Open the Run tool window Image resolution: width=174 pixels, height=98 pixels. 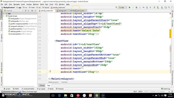7,89
